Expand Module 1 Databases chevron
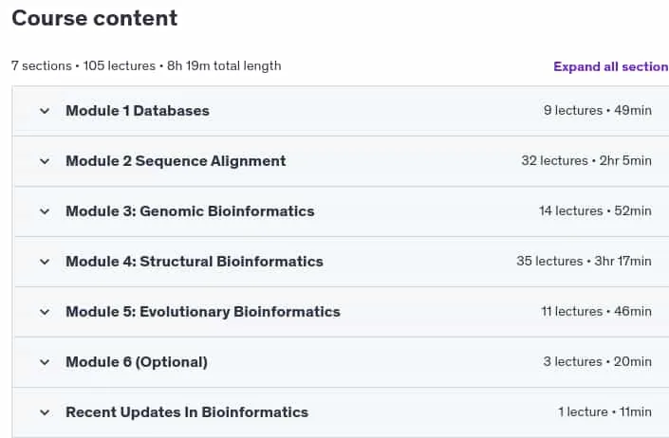 pos(45,111)
